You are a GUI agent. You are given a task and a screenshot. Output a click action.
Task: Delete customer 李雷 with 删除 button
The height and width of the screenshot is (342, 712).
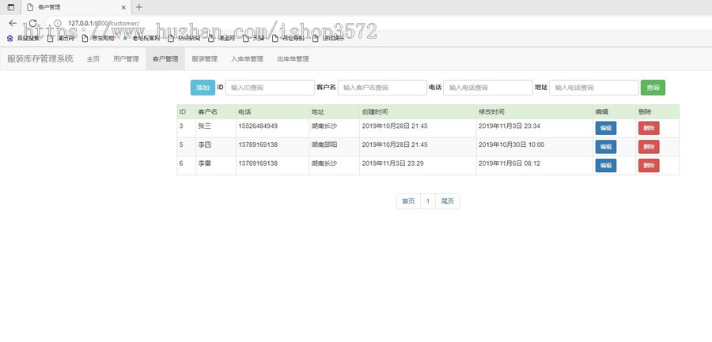(649, 166)
